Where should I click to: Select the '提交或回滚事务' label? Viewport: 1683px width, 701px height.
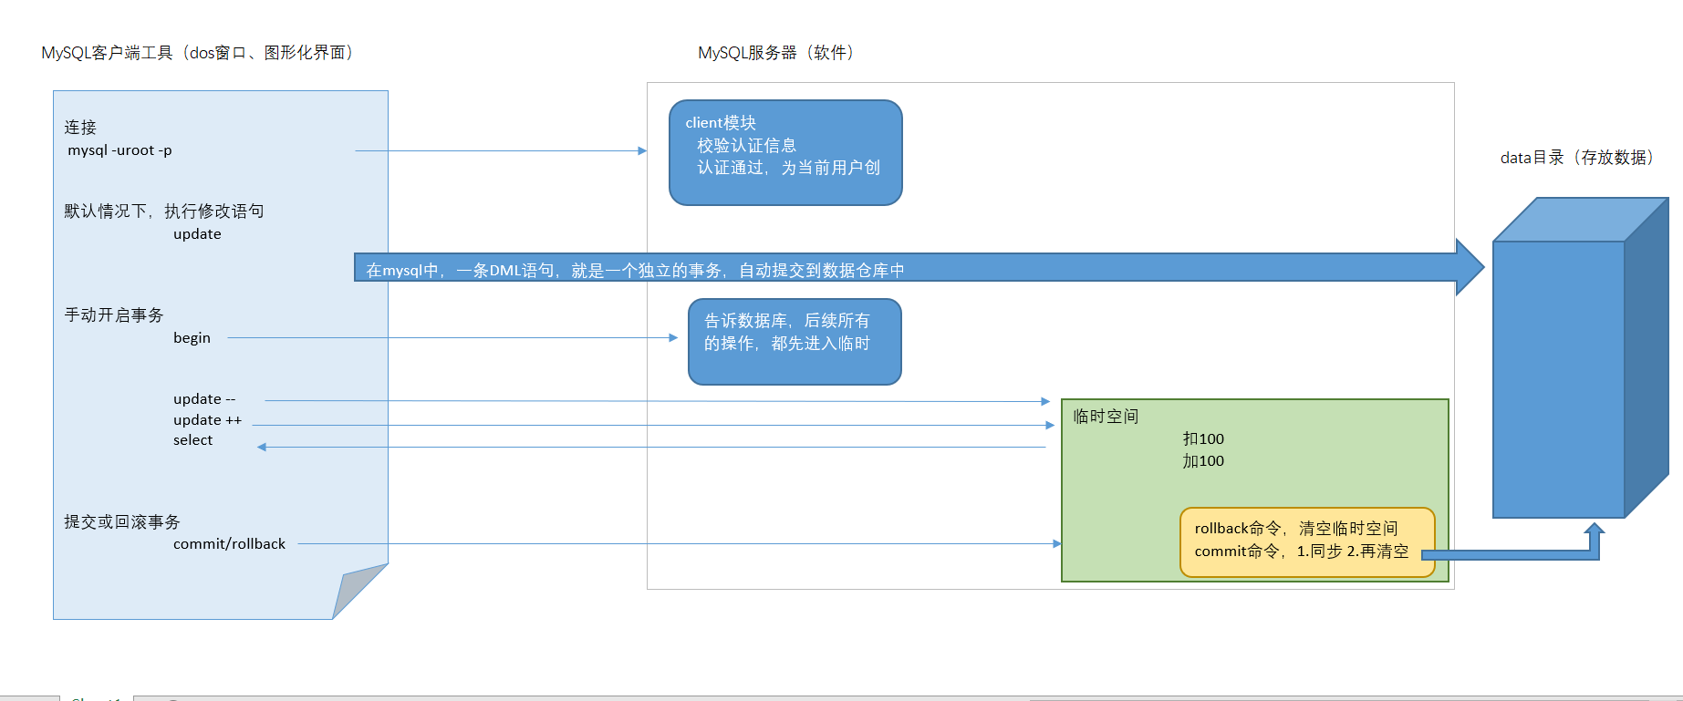pos(122,522)
